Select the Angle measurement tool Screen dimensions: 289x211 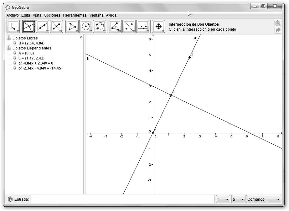pyautogui.click(x=115, y=27)
